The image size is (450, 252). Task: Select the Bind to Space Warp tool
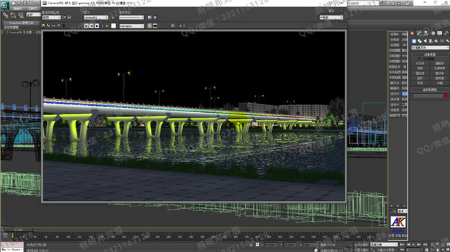21,15
